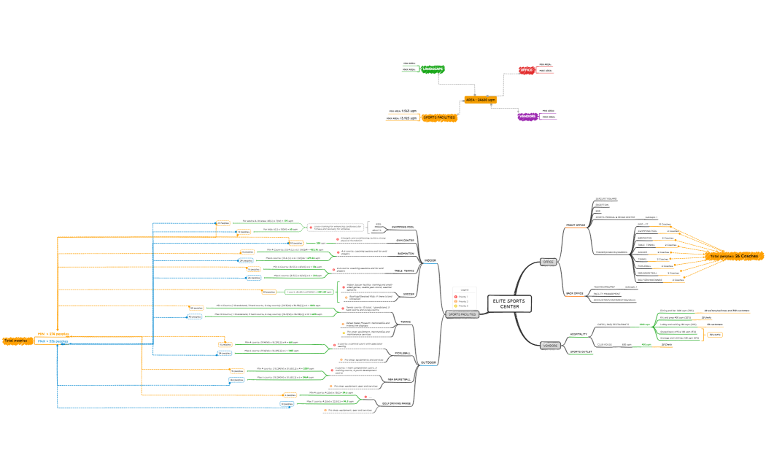Click the Priority 2 orange marker in the Legend

pyautogui.click(x=455, y=302)
